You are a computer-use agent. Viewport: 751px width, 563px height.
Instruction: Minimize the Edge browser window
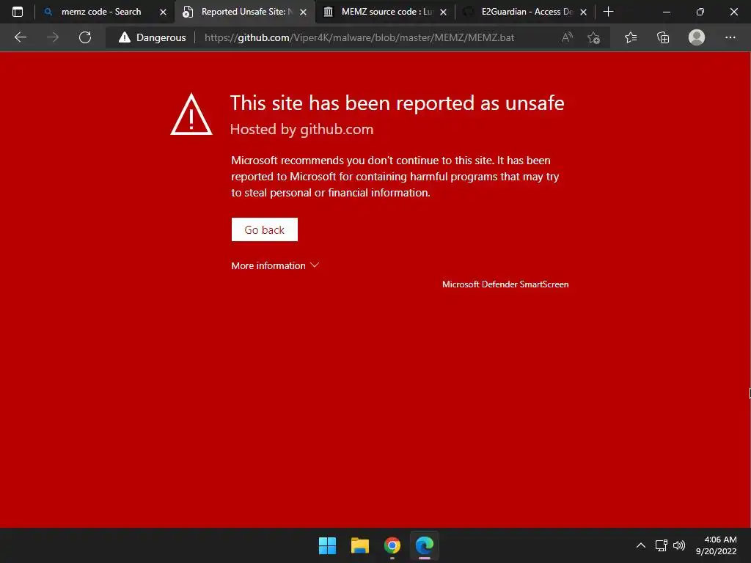tap(666, 12)
